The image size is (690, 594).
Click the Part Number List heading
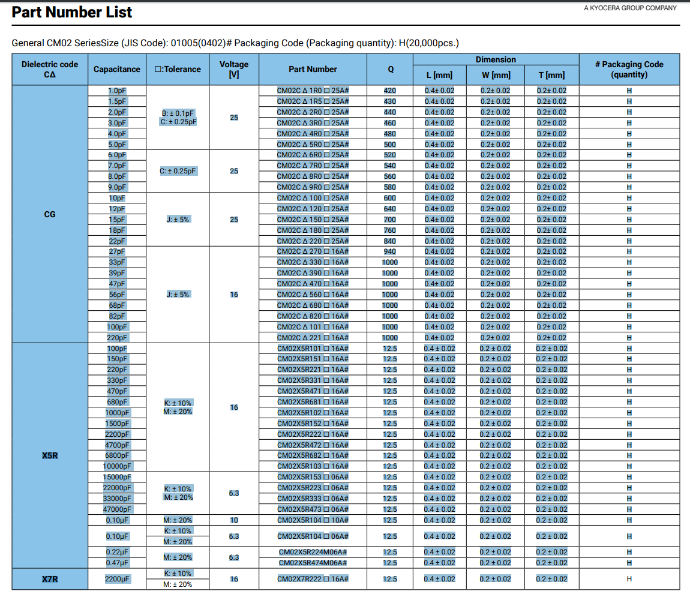pyautogui.click(x=72, y=13)
